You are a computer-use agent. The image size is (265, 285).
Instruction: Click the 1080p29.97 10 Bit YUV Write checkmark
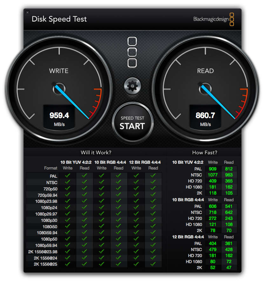pyautogui.click(x=68, y=214)
